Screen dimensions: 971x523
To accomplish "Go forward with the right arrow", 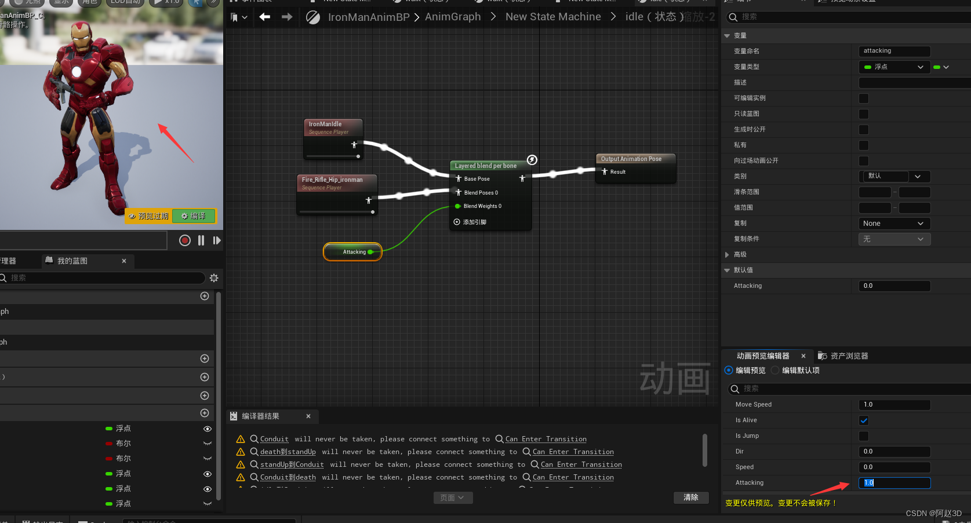I will click(287, 17).
